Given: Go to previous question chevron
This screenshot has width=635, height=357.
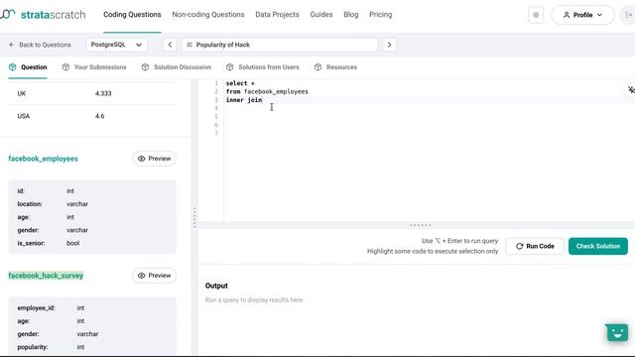Looking at the screenshot, I should (x=170, y=45).
